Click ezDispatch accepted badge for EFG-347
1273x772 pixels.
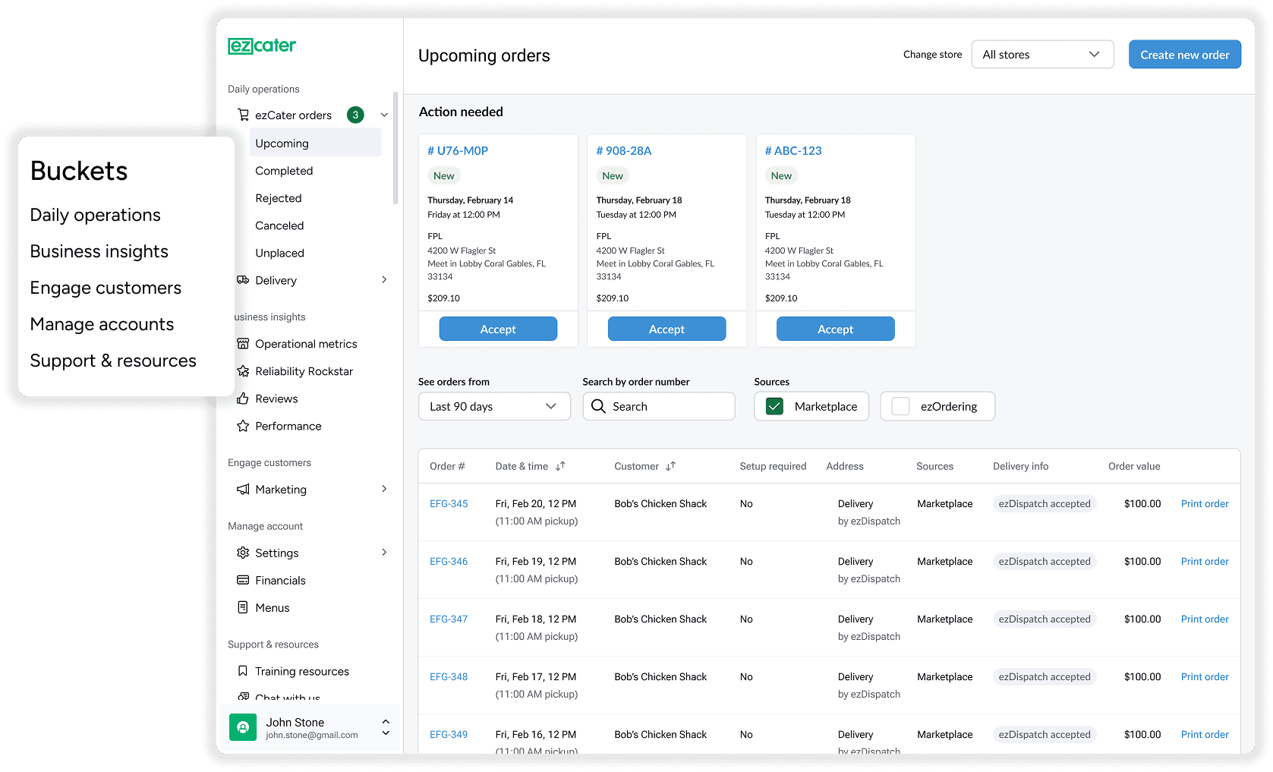pyautogui.click(x=1045, y=619)
